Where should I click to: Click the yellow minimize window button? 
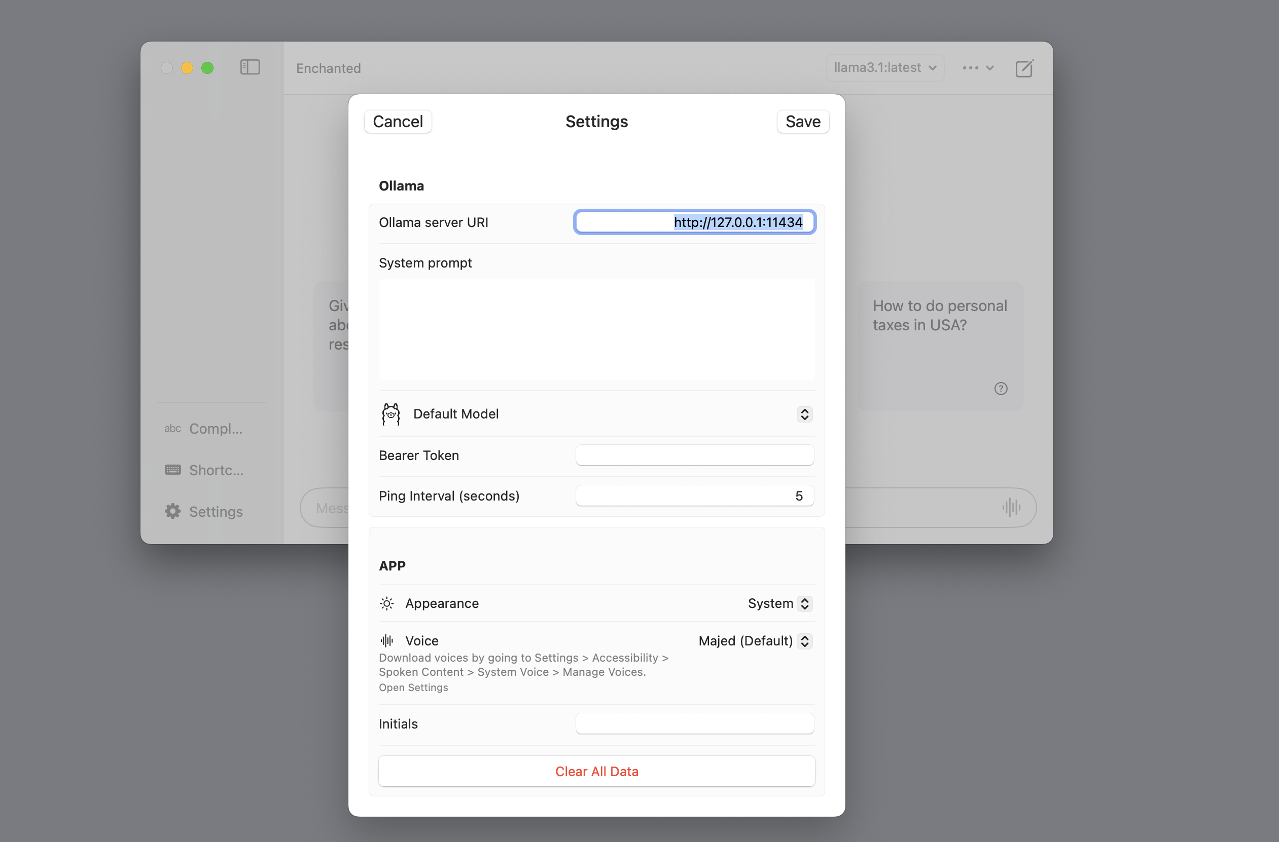187,68
